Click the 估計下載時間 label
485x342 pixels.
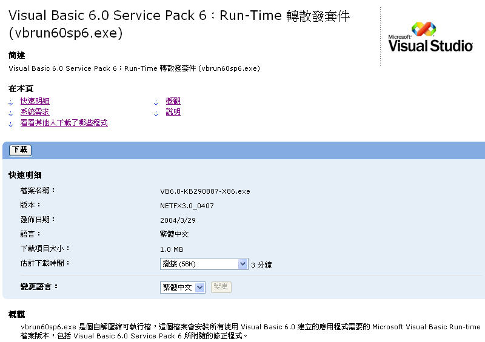click(x=45, y=263)
